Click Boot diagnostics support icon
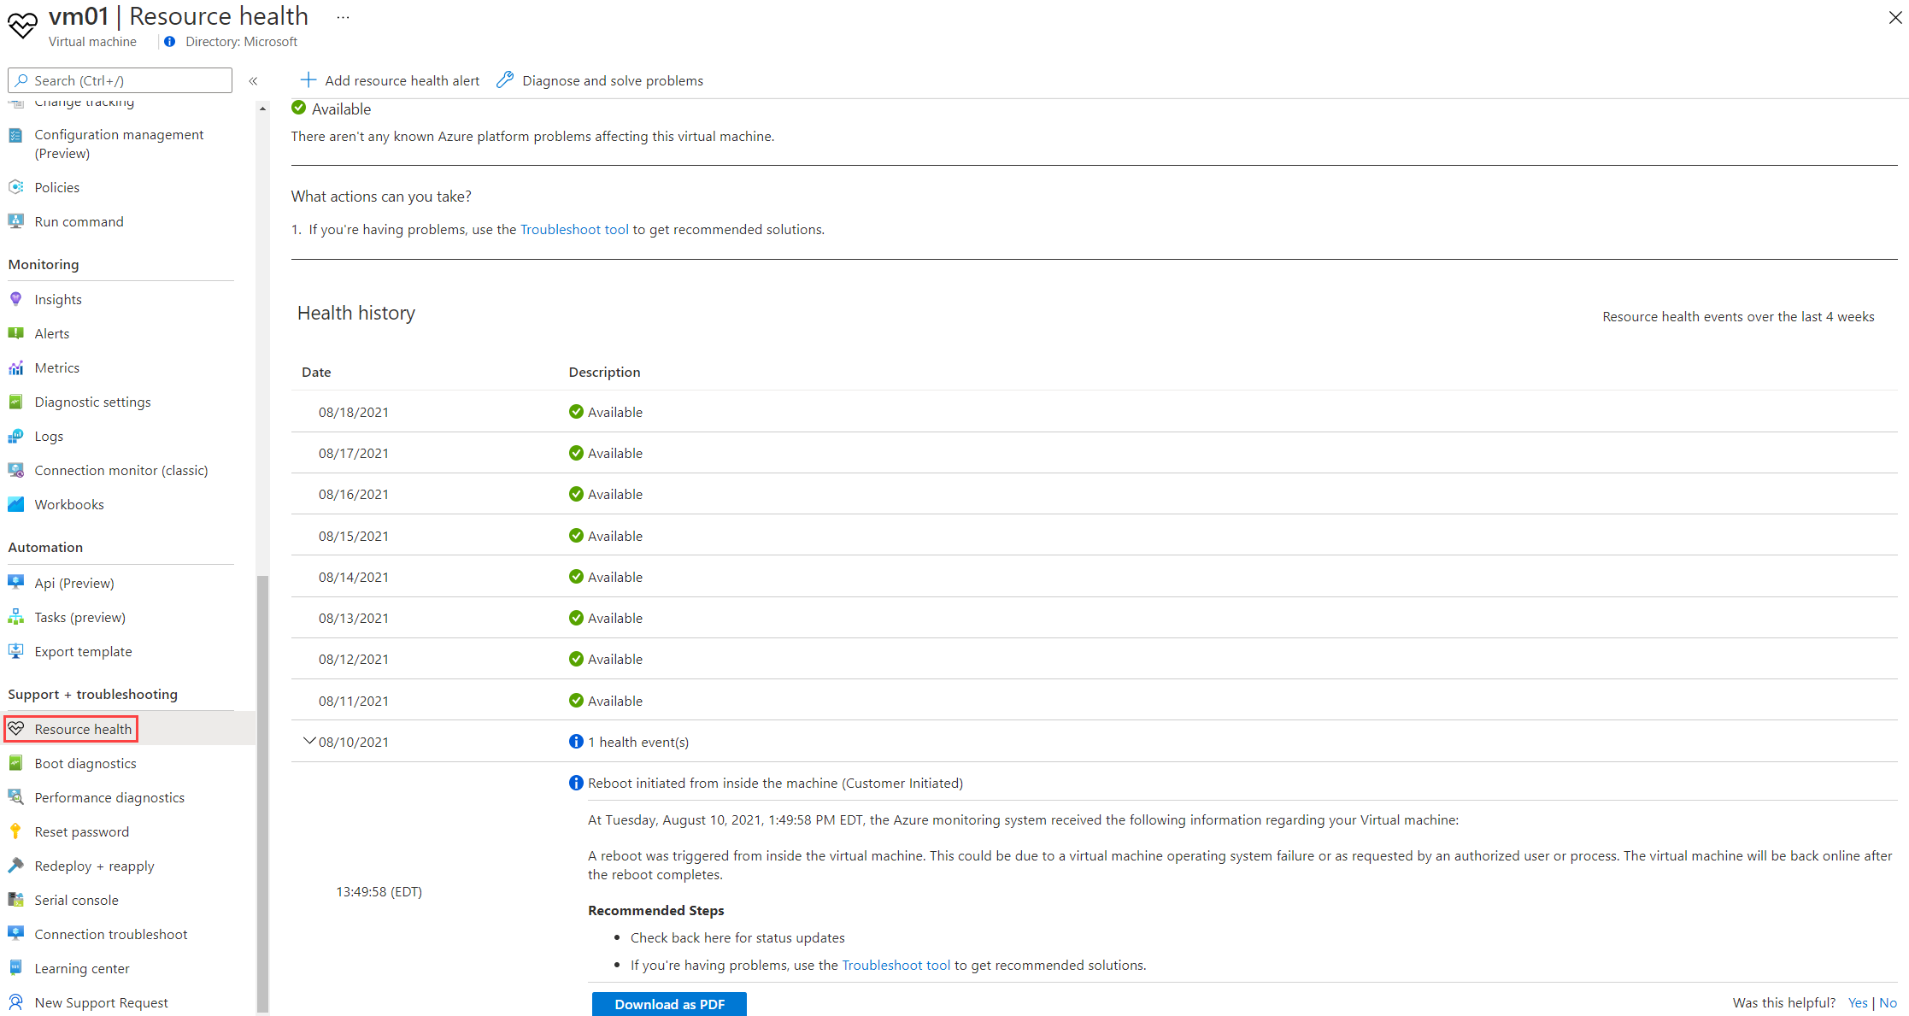Viewport: 1909px width, 1016px height. coord(18,762)
